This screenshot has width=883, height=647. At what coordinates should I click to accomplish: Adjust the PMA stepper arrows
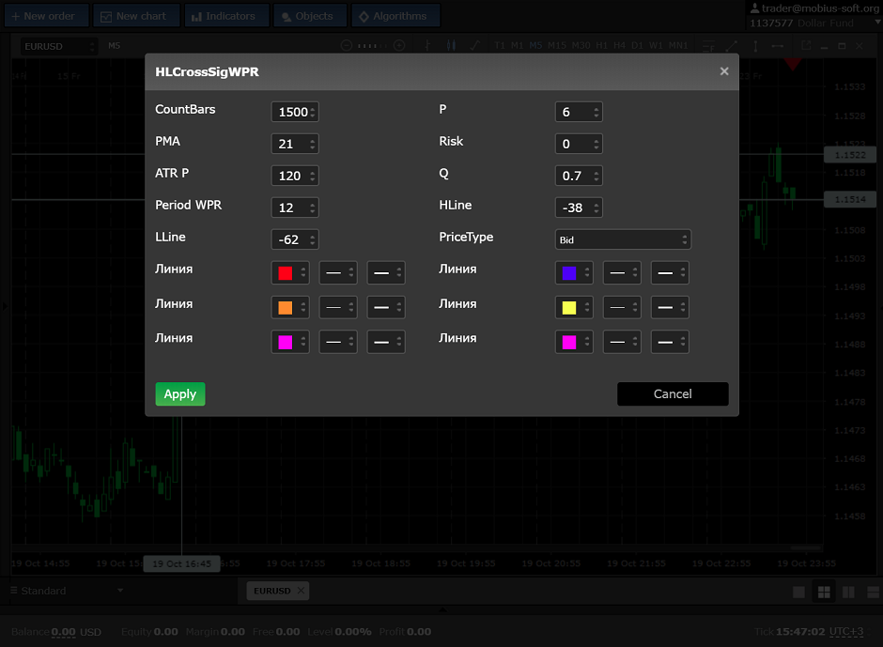click(313, 145)
